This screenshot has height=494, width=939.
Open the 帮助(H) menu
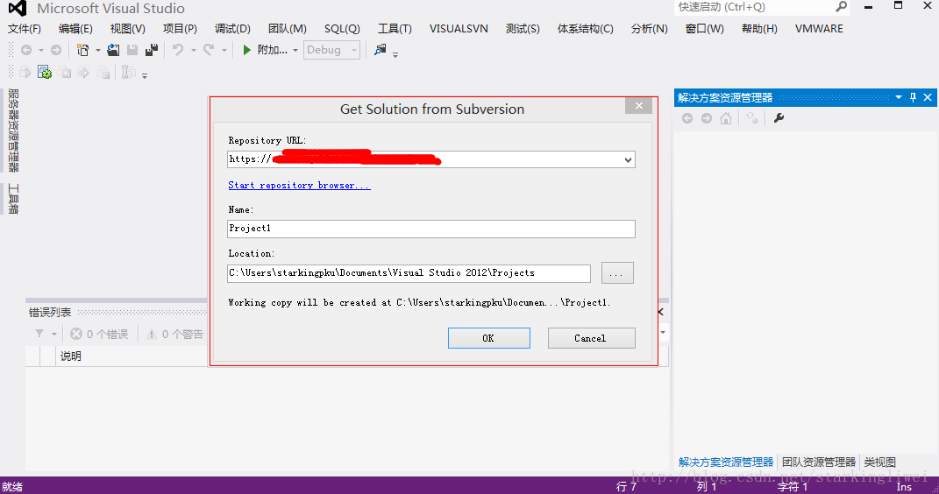(x=759, y=29)
